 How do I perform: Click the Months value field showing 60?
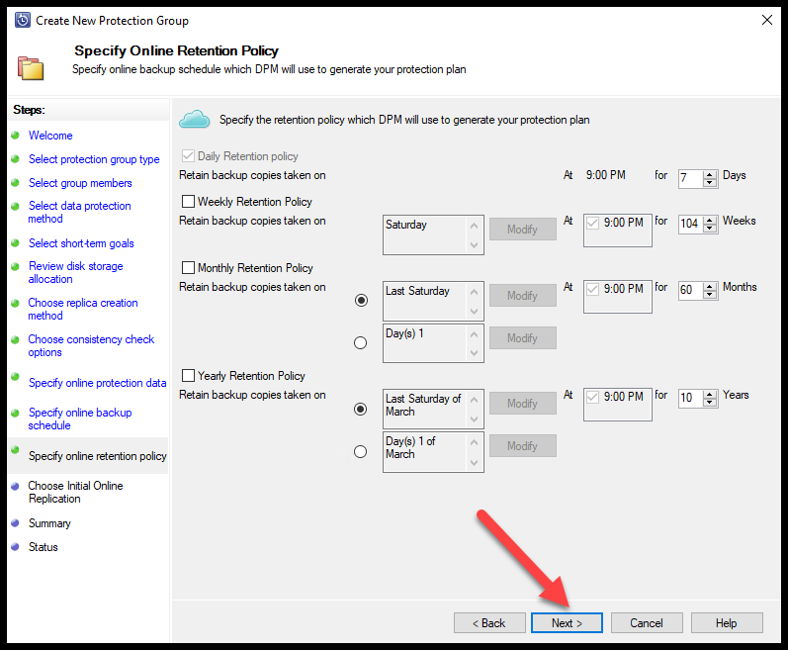691,290
